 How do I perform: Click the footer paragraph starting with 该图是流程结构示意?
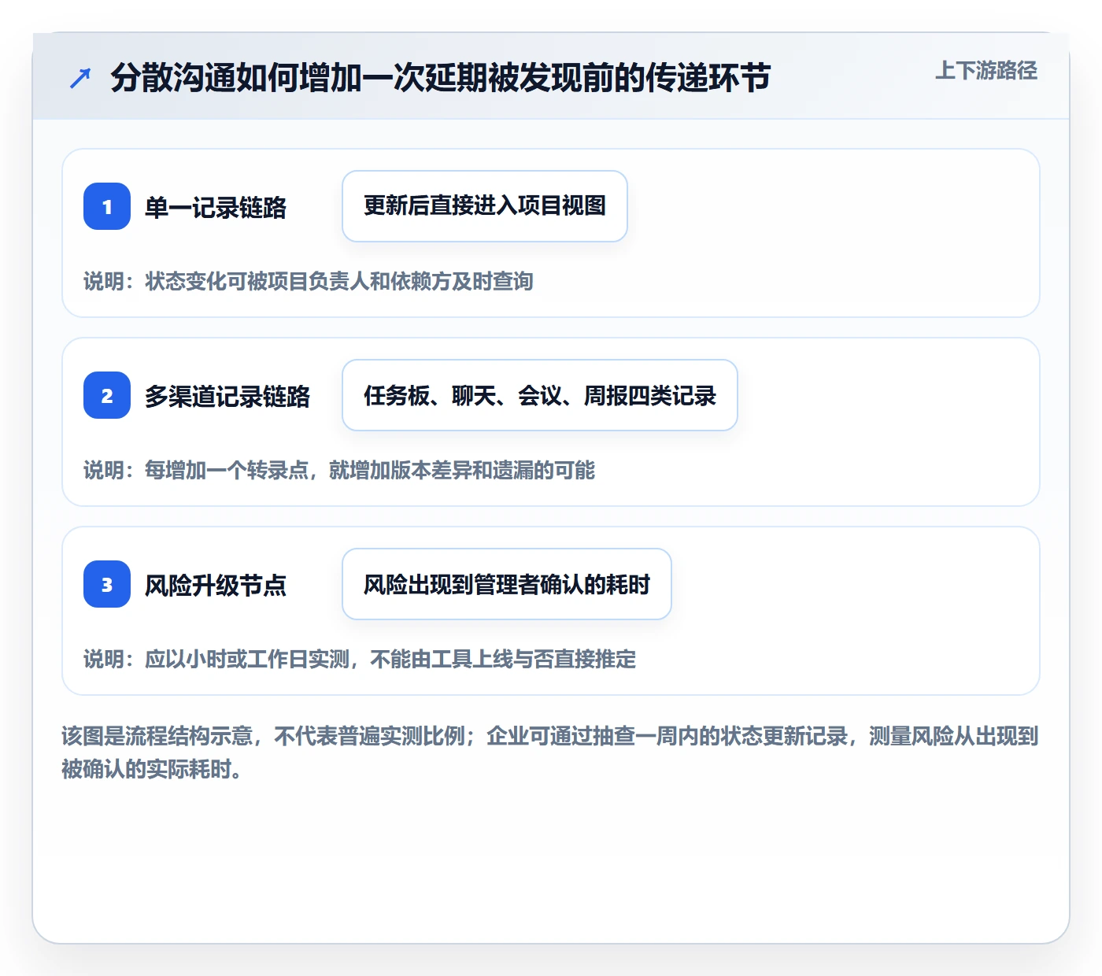pyautogui.click(x=550, y=752)
